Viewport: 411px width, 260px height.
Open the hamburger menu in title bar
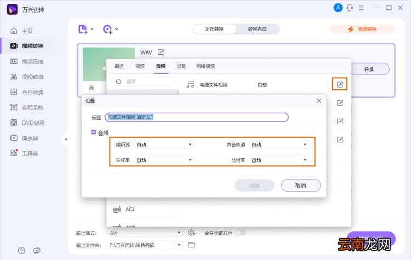pos(361,8)
